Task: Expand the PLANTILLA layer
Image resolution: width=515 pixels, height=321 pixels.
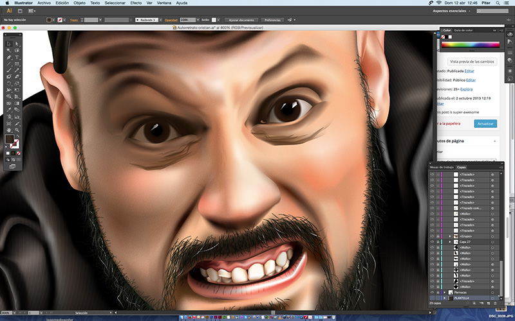Action: click(444, 298)
